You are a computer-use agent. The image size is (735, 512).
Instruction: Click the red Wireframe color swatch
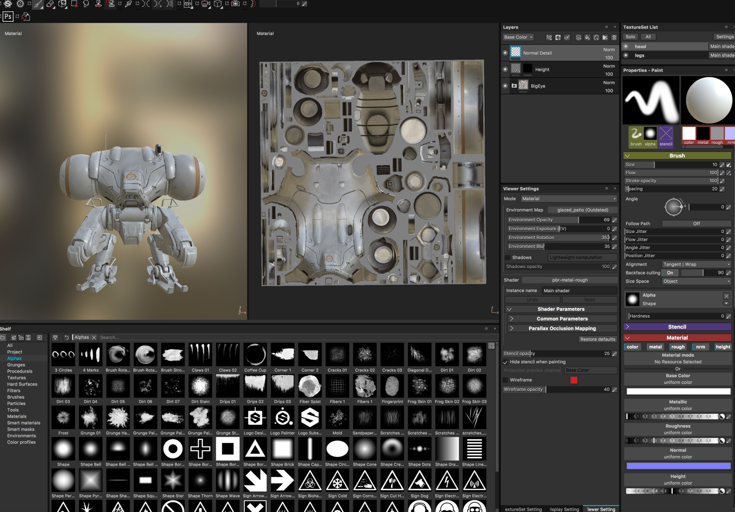point(574,380)
